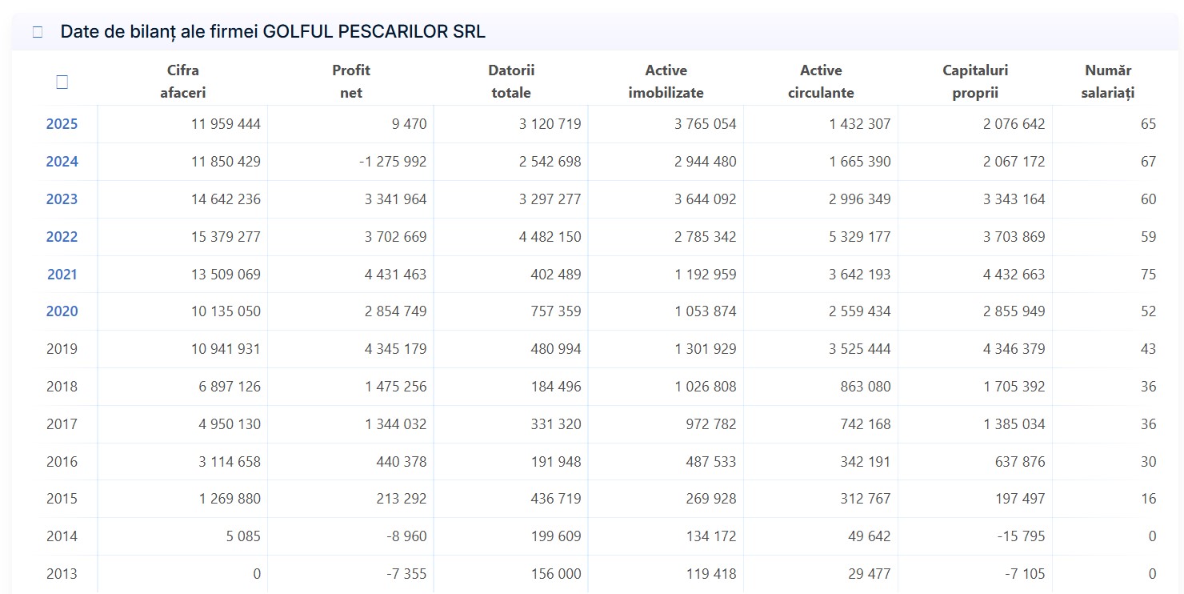Image resolution: width=1184 pixels, height=594 pixels.
Task: Click the Datorii totale column header
Action: coord(511,82)
